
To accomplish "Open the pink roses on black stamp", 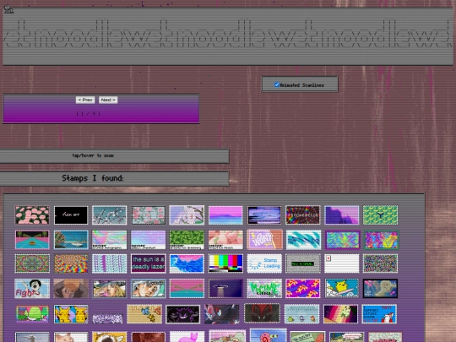I will pyautogui.click(x=32, y=215).
